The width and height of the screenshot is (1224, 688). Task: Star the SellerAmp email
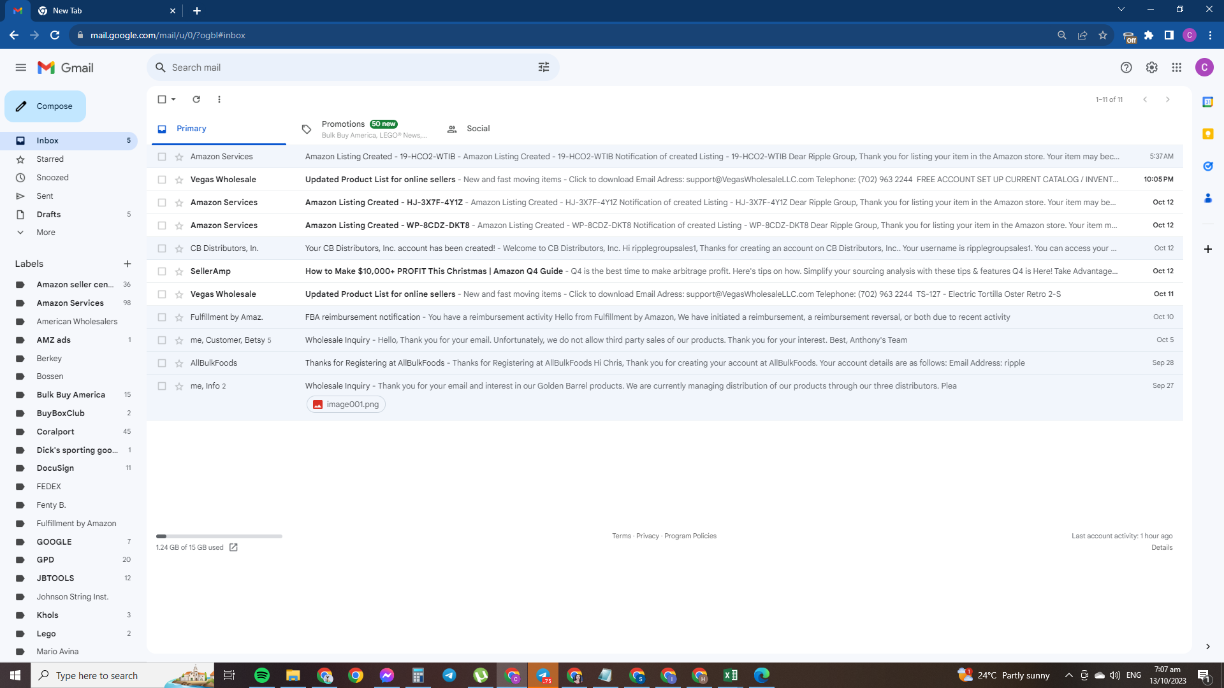pyautogui.click(x=179, y=271)
